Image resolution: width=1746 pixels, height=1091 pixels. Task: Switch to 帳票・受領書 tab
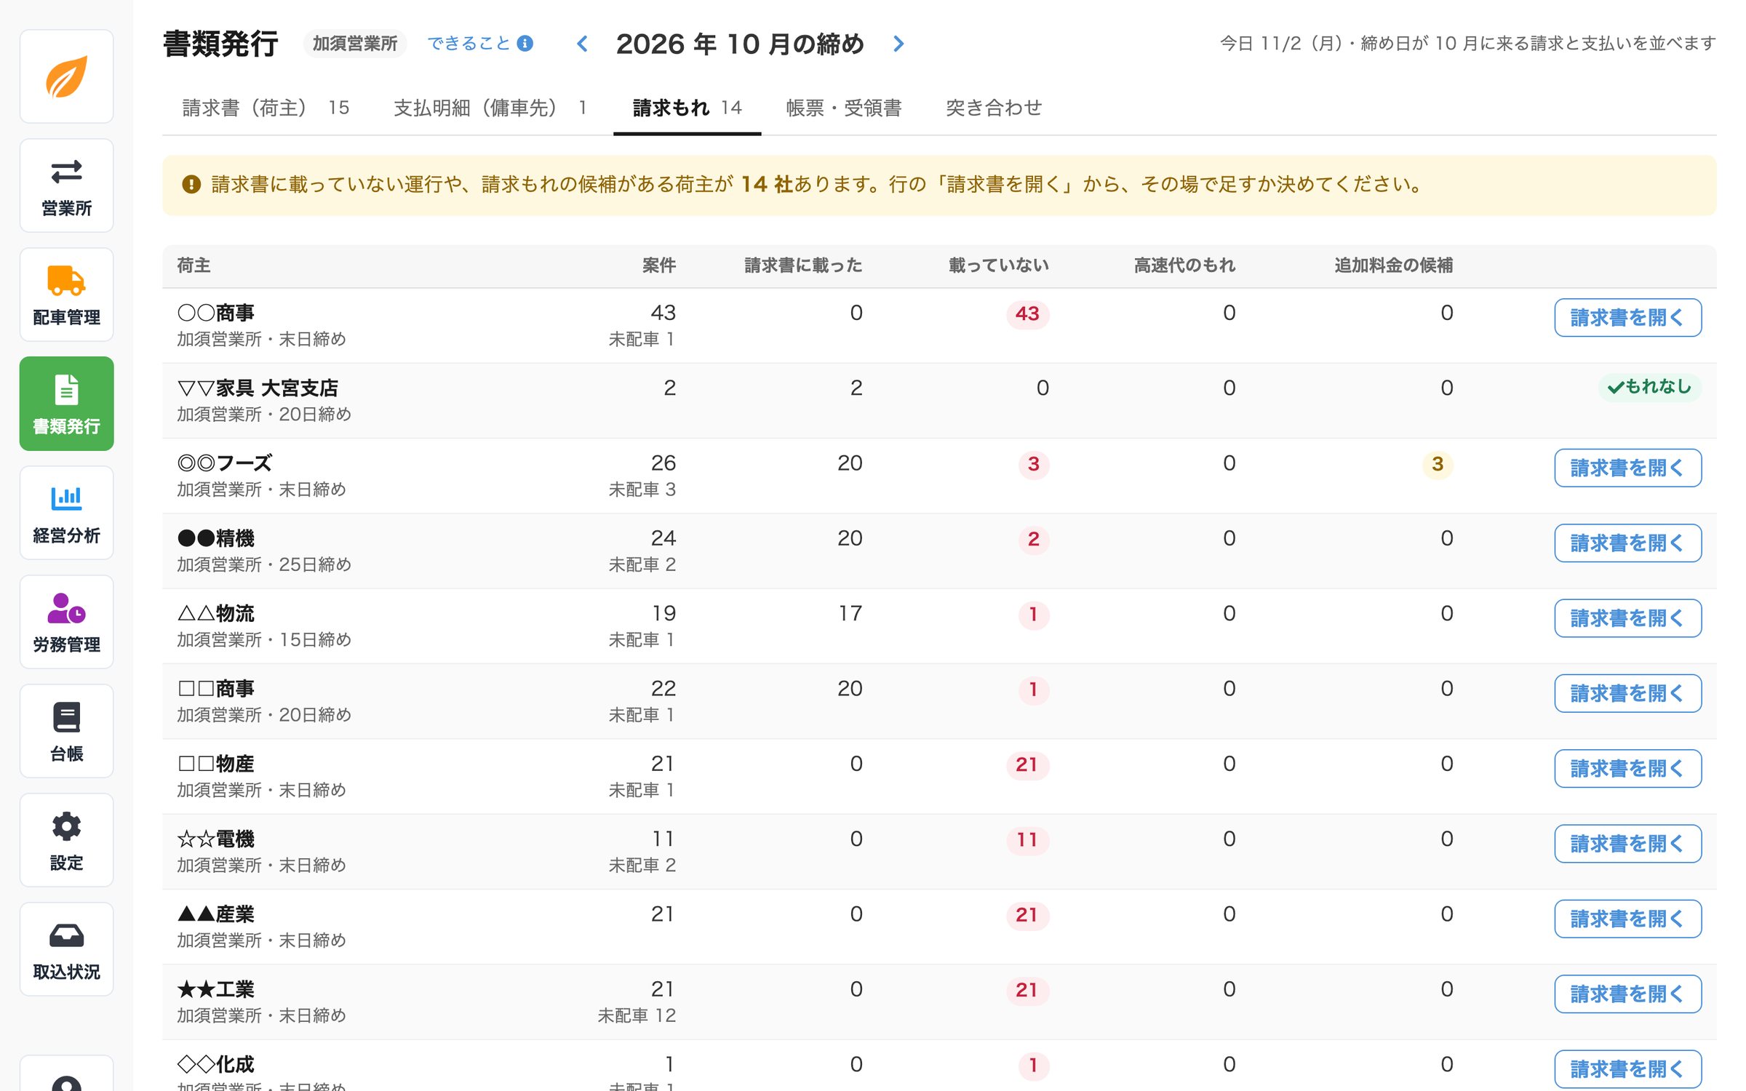tap(843, 108)
